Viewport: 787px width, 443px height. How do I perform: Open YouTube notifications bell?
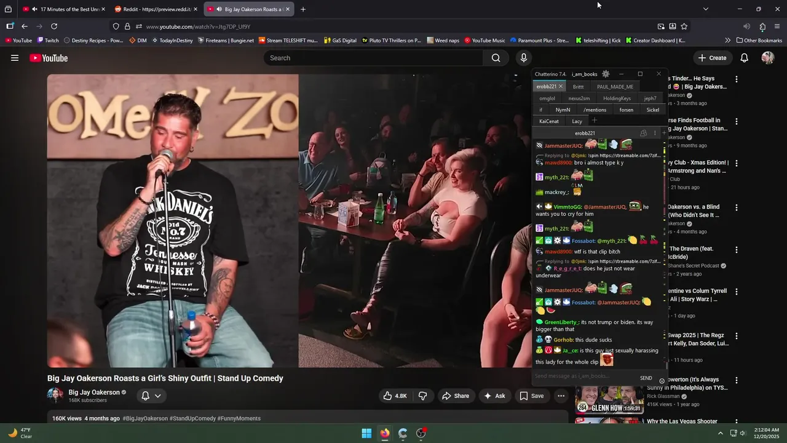pyautogui.click(x=744, y=58)
